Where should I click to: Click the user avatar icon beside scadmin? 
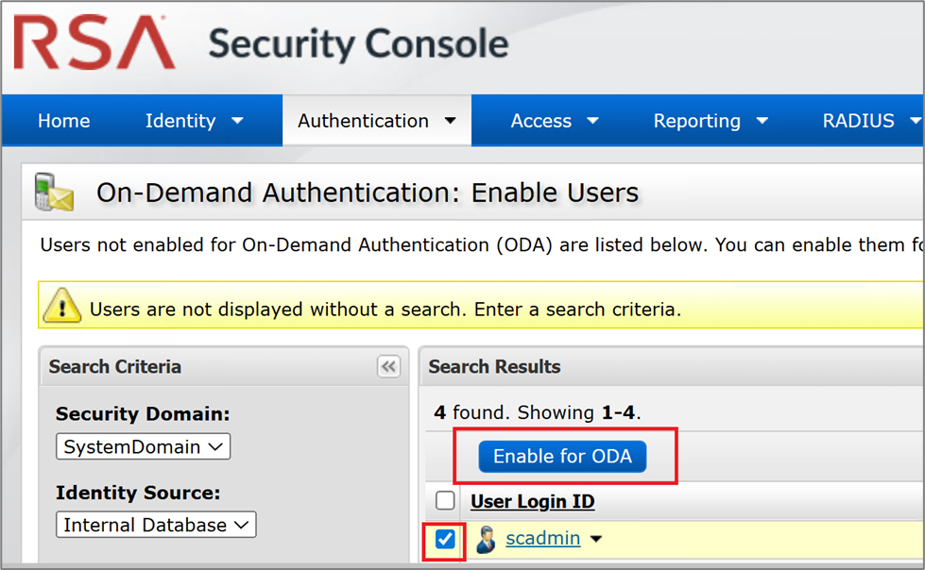[487, 540]
